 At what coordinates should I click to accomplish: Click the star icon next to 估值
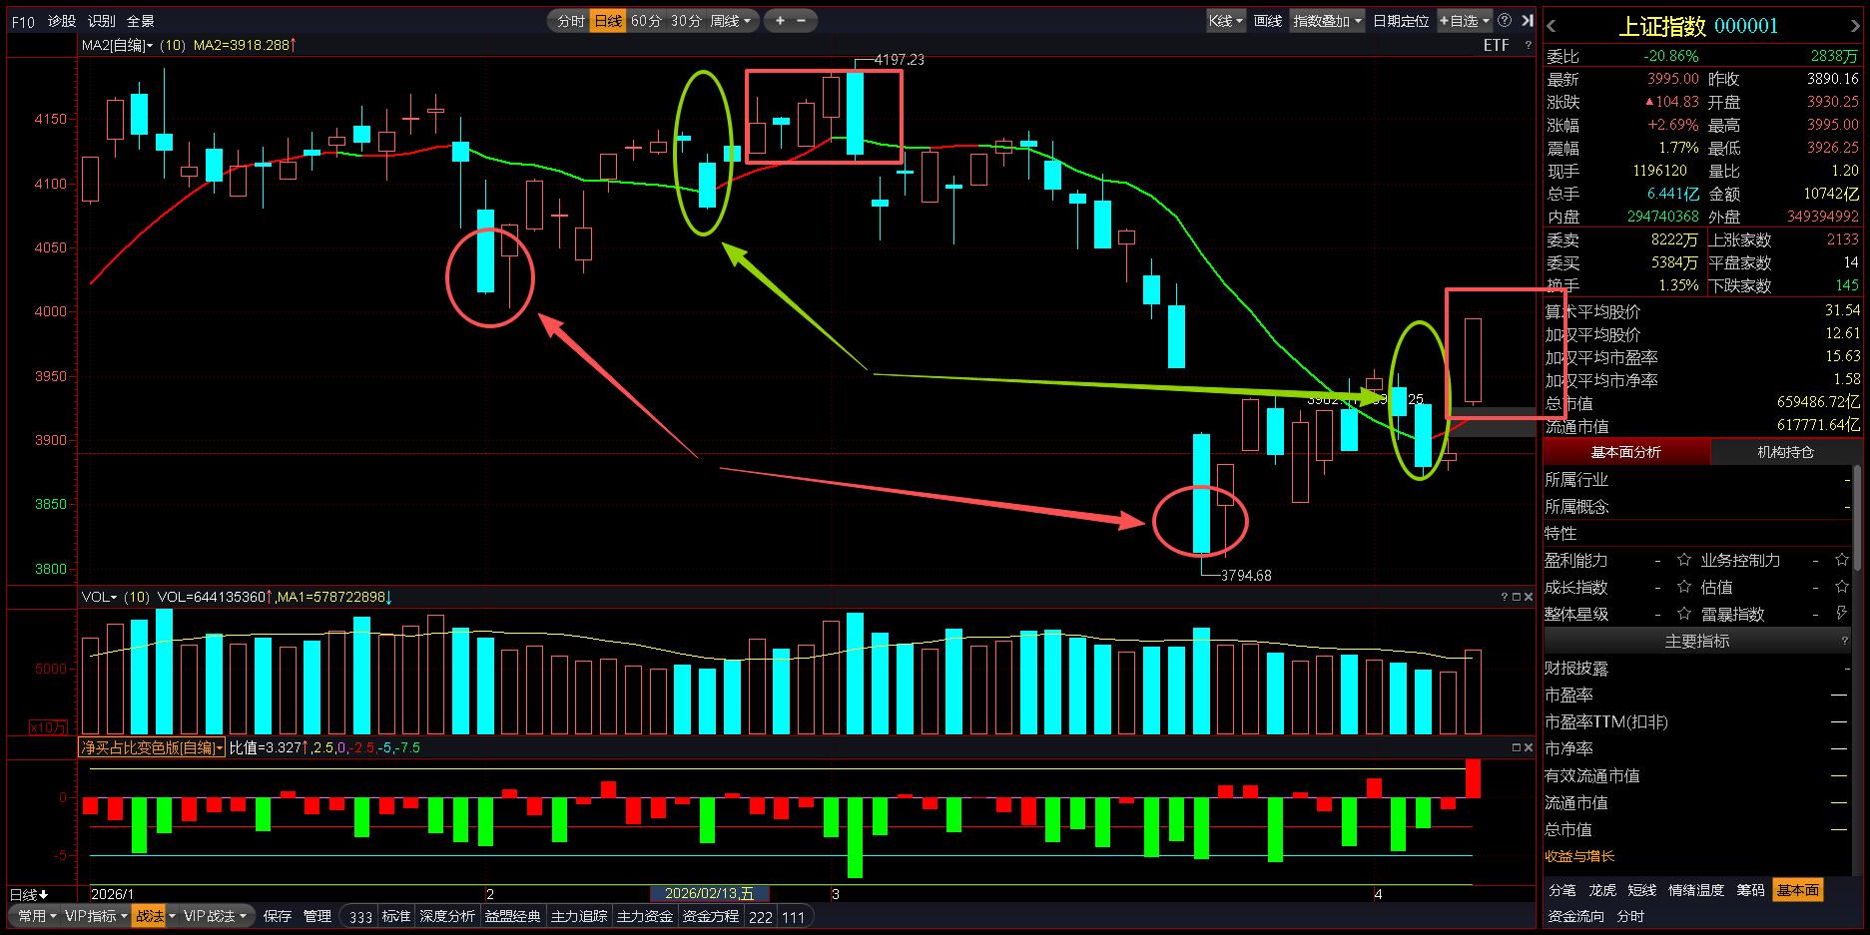point(1842,587)
